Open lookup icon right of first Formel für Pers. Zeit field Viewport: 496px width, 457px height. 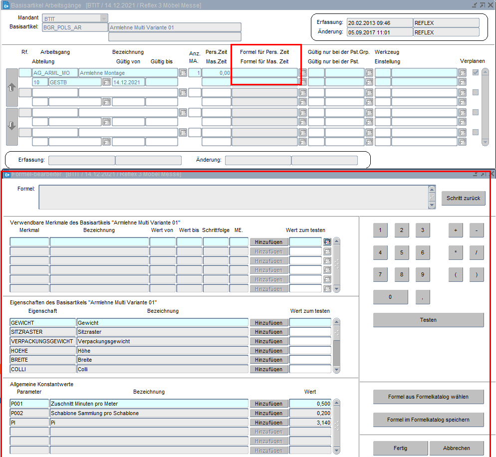303,73
